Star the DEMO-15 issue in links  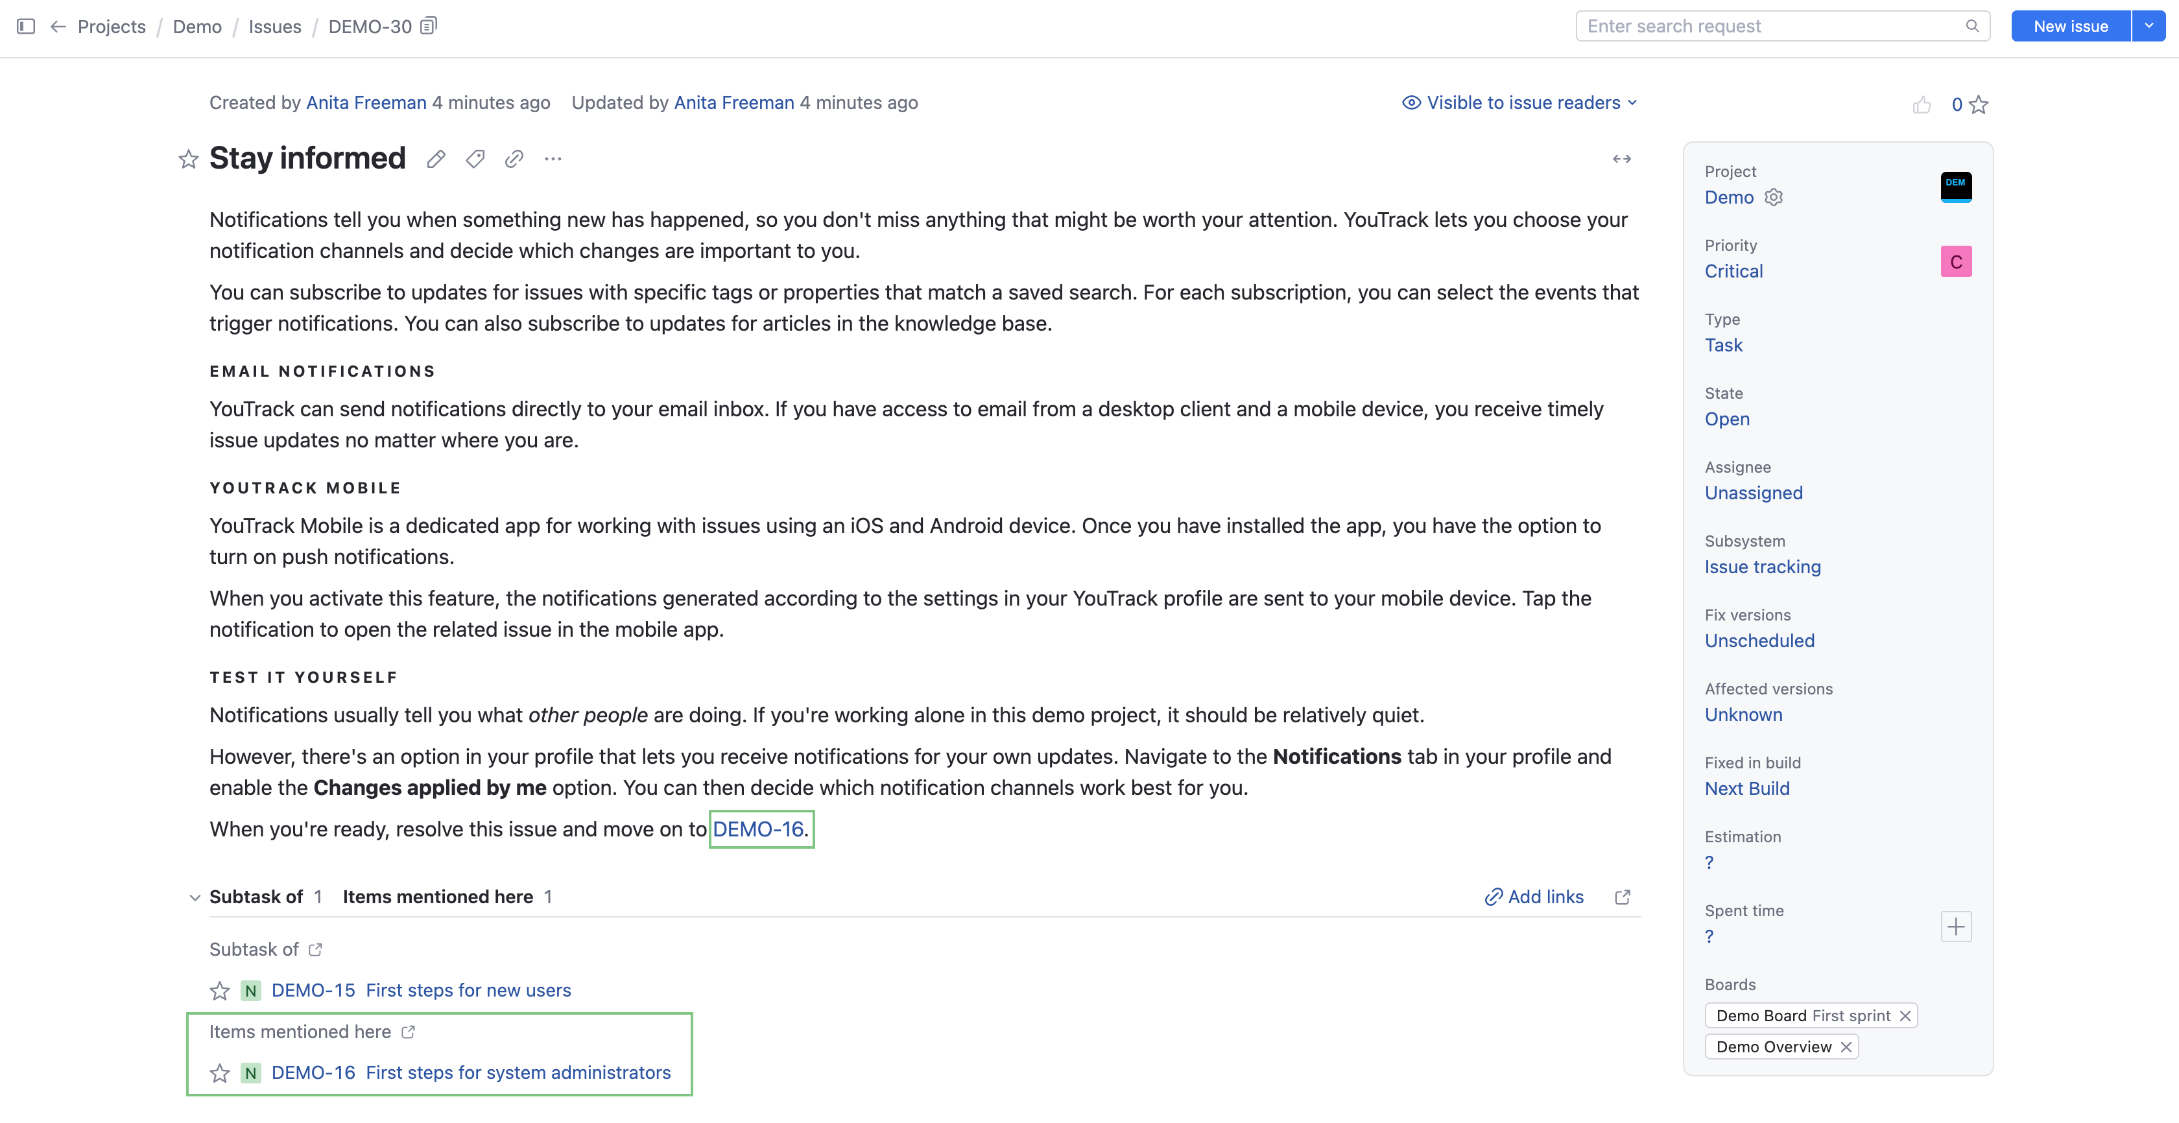coord(219,990)
